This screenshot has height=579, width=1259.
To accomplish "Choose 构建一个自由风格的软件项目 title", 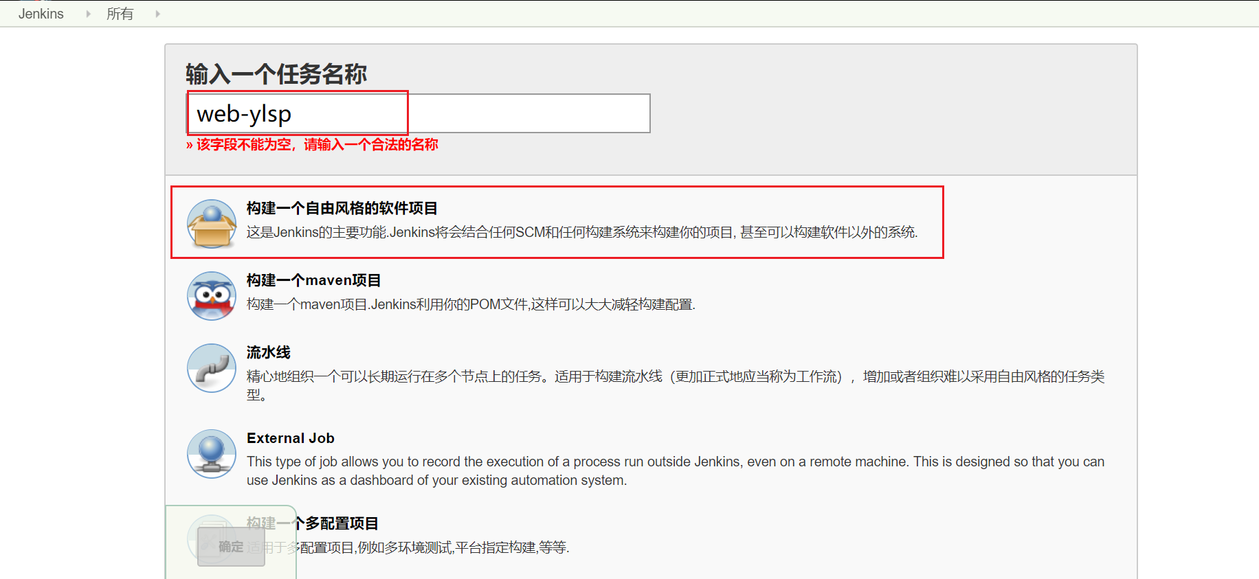I will pyautogui.click(x=342, y=208).
